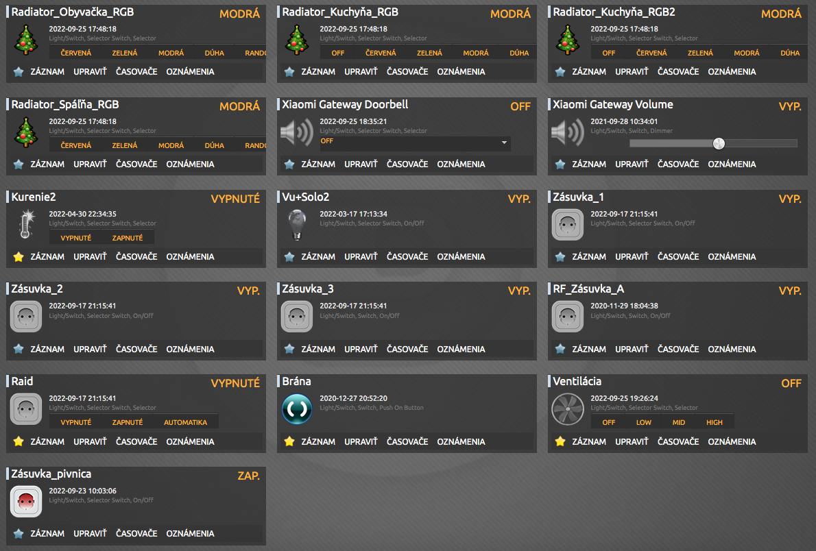816x551 pixels.
Task: Favorite RF_Zásuvka_A with its star
Action: click(560, 349)
